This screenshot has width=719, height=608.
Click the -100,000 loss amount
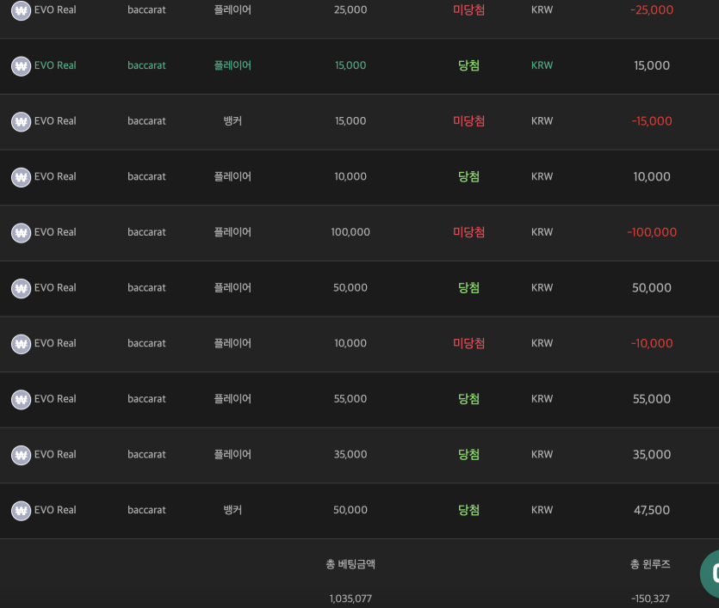point(652,232)
